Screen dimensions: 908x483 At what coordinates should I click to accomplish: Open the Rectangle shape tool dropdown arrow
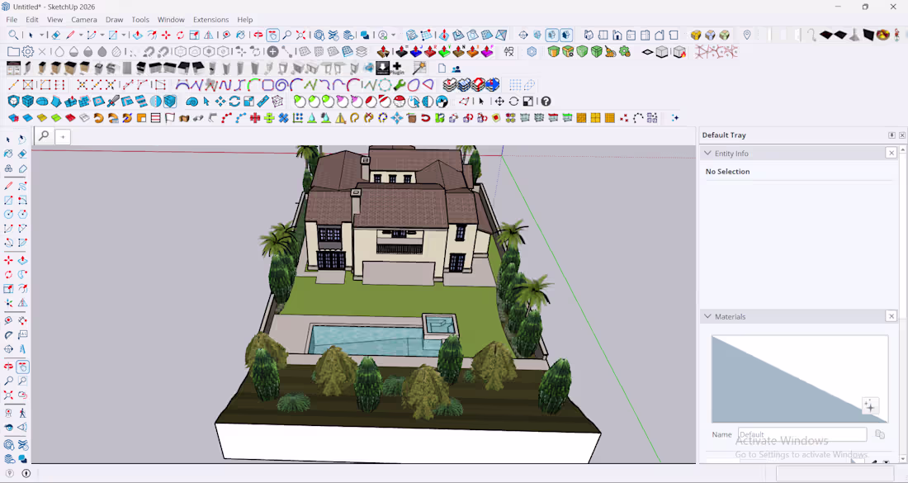[123, 36]
